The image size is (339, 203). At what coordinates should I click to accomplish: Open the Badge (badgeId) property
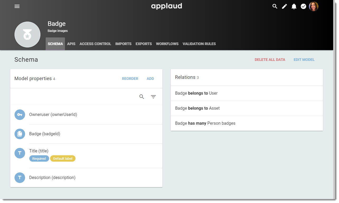(86, 134)
